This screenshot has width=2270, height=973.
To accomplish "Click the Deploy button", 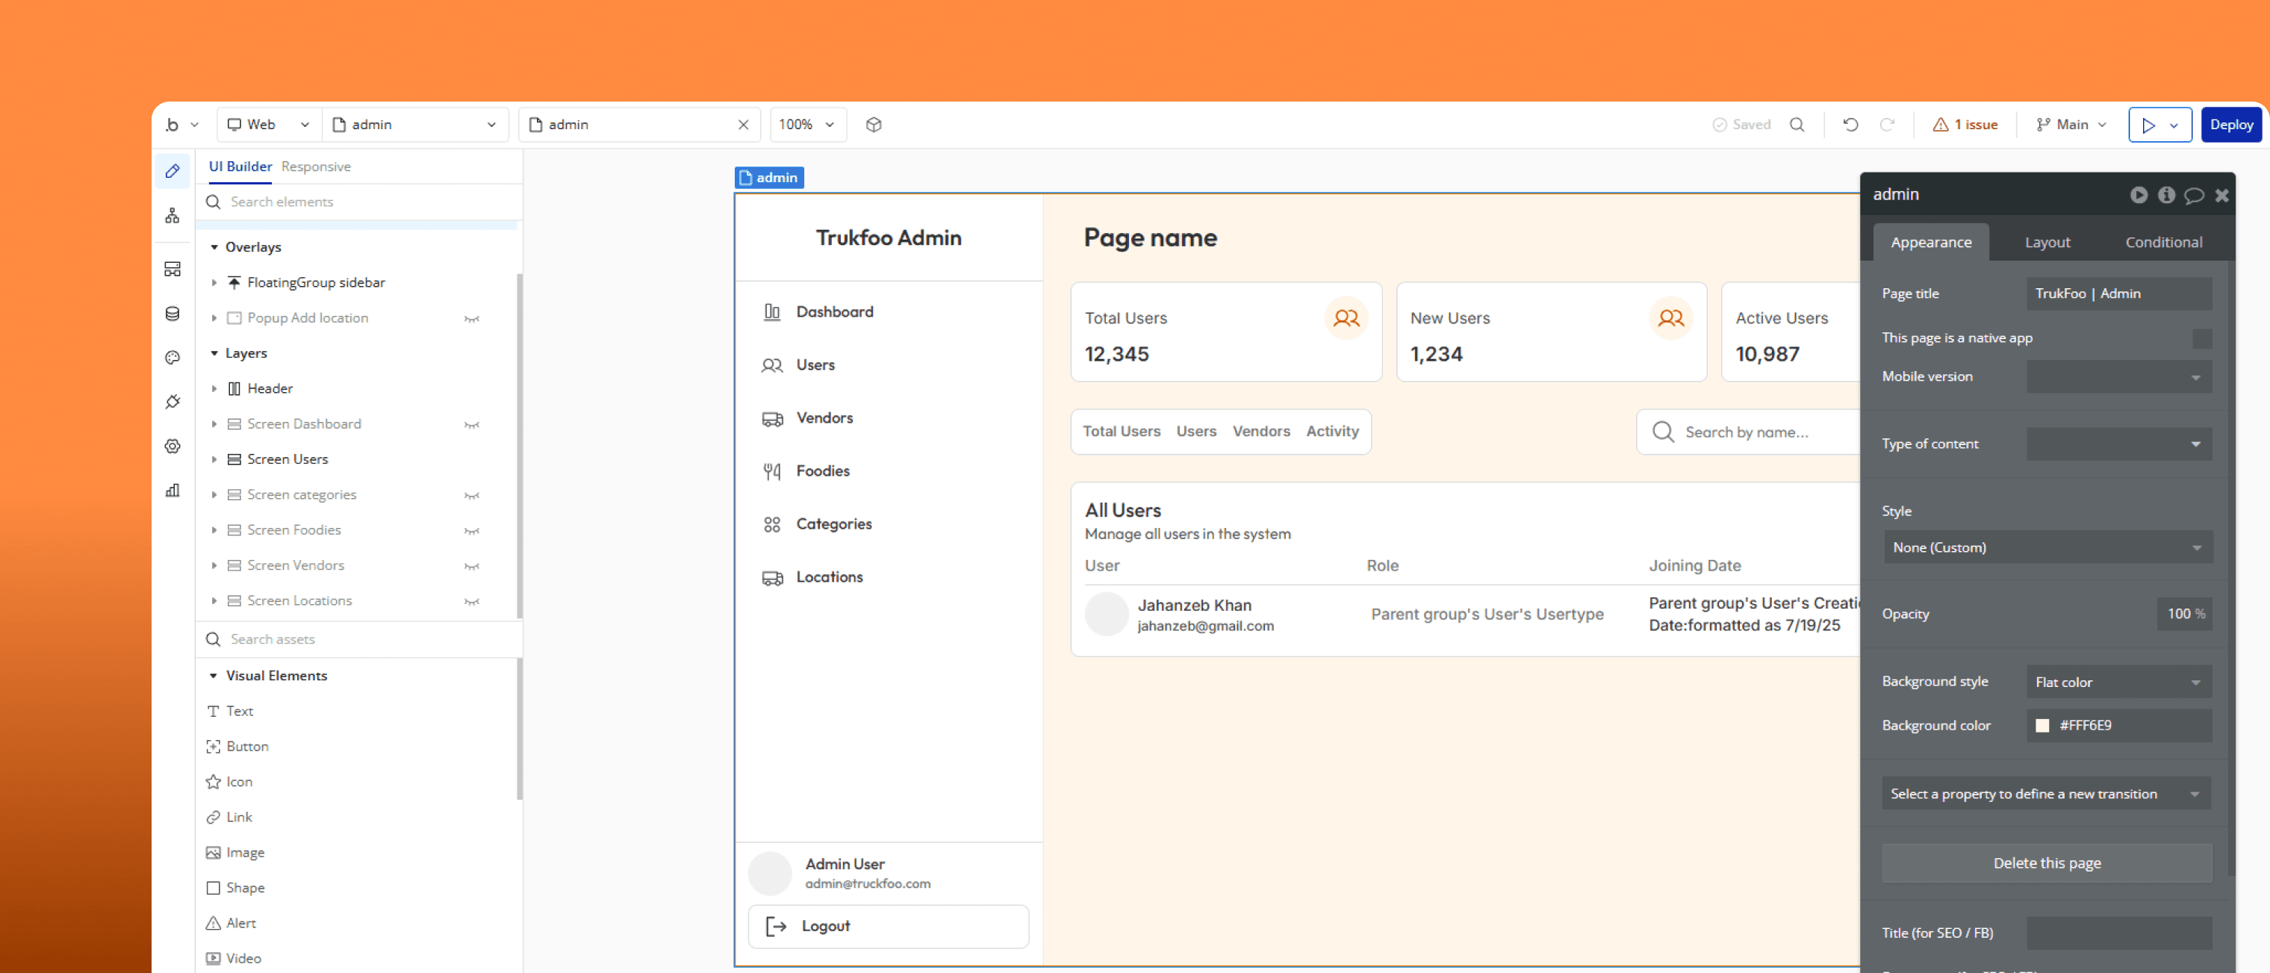I will point(2230,125).
